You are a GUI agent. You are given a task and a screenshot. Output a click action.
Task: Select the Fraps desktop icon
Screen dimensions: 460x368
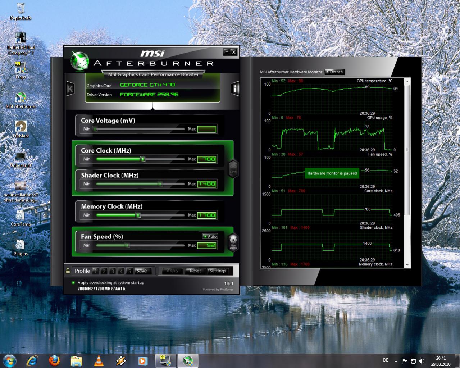[21, 70]
